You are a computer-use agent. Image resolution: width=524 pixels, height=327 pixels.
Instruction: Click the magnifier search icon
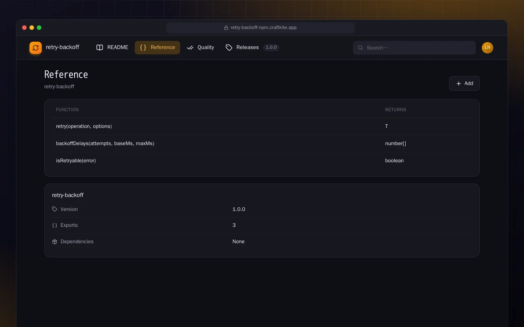point(361,48)
